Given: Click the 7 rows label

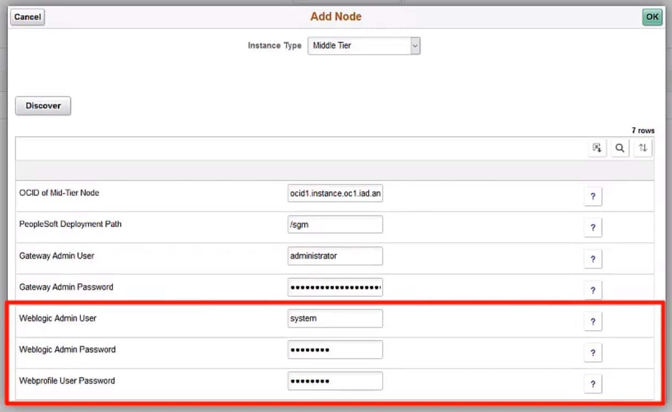Looking at the screenshot, I should [x=644, y=130].
